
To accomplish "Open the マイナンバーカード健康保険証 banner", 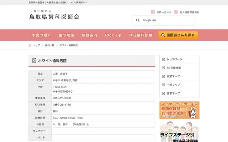I will point(179,110).
